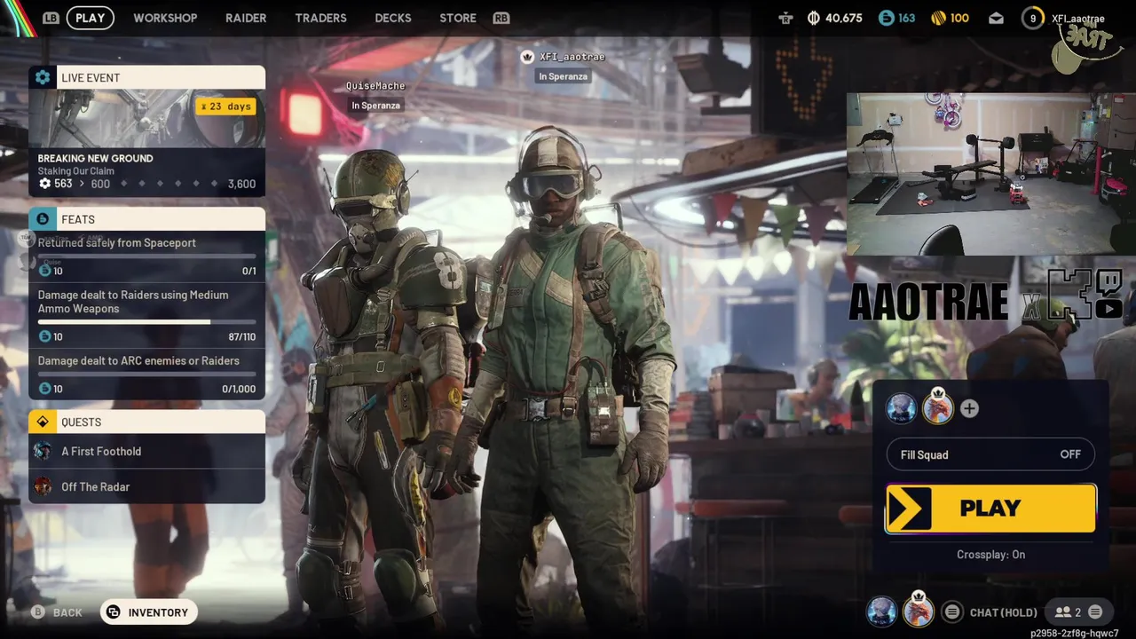The height and width of the screenshot is (639, 1136).
Task: Click the two-players party count icon
Action: (x=1062, y=611)
